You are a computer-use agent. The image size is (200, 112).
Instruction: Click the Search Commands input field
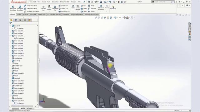click(x=162, y=2)
